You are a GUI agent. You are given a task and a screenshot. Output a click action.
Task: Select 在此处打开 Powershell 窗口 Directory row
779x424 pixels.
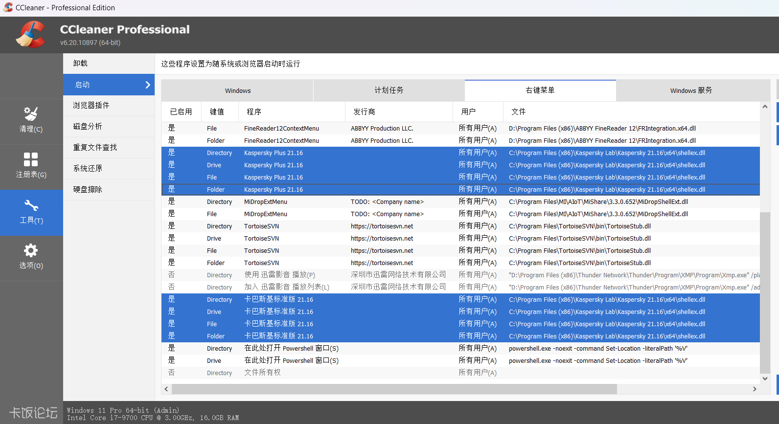(x=460, y=349)
